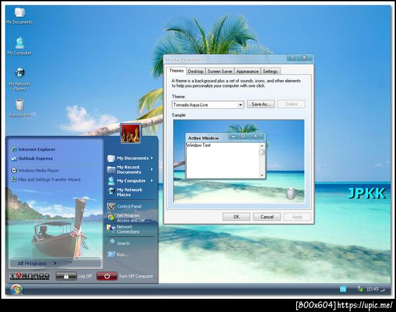The width and height of the screenshot is (396, 312).
Task: Click the chess user picture in Start menu
Action: point(130,134)
